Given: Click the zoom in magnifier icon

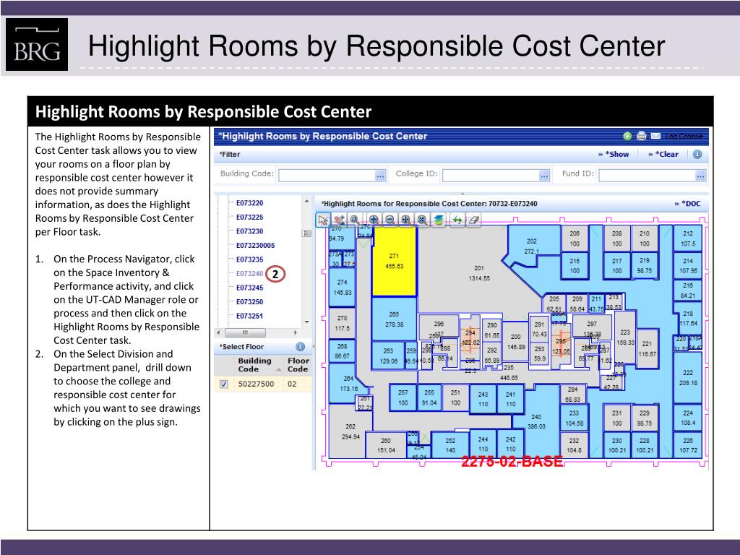Looking at the screenshot, I should [374, 220].
